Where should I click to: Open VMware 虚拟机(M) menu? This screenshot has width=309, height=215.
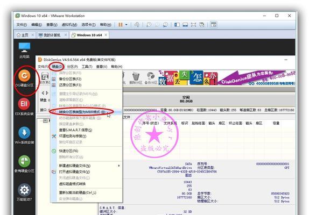click(69, 25)
